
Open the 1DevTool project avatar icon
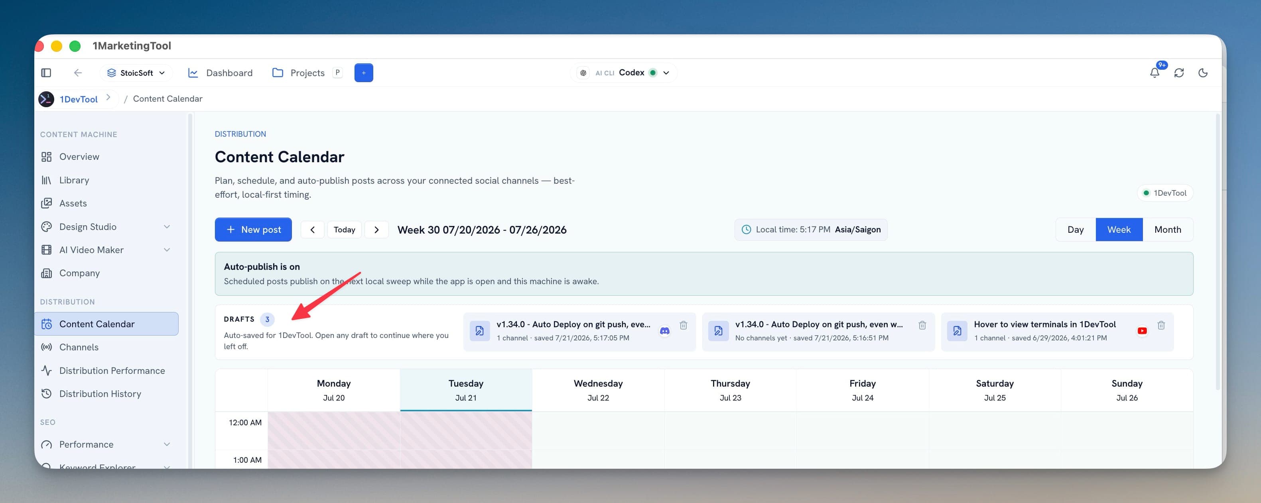tap(47, 99)
